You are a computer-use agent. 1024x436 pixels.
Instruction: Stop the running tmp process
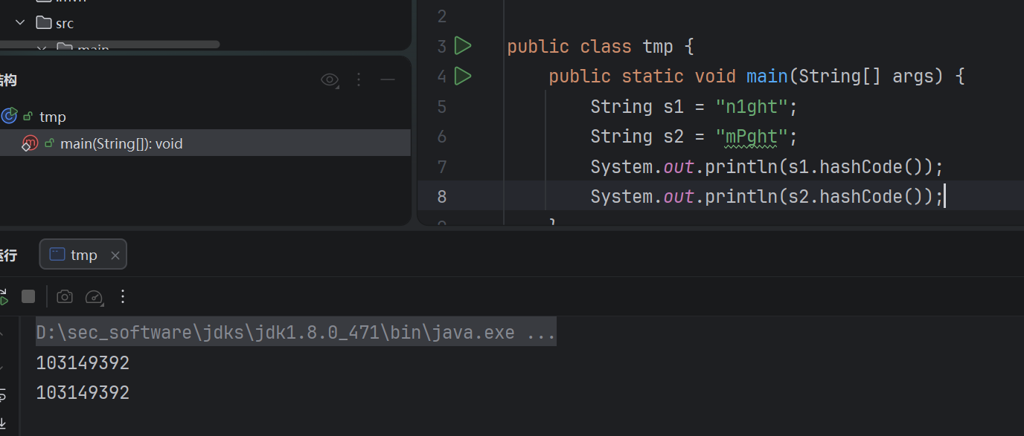coord(28,297)
